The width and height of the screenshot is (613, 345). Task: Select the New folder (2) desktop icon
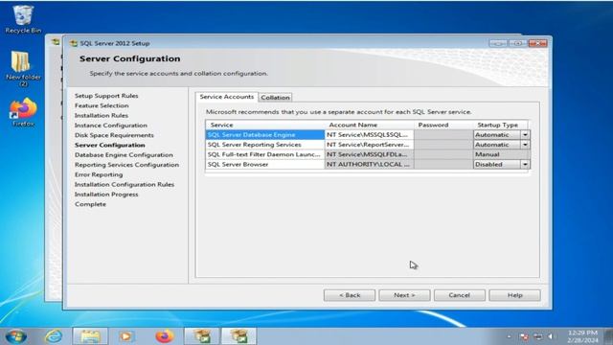[x=23, y=68]
